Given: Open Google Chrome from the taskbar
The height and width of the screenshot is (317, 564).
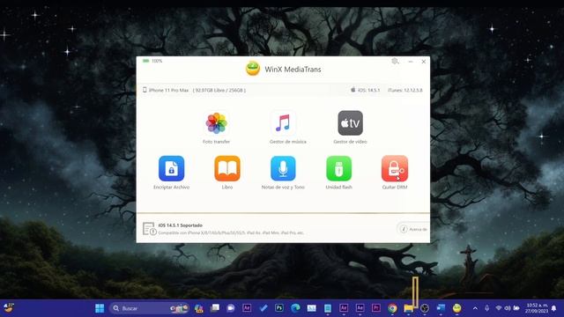Looking at the screenshot, I should click(392, 308).
